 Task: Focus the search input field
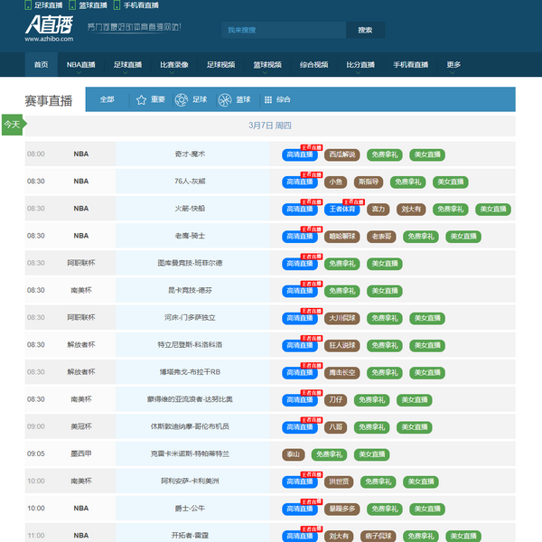point(282,30)
